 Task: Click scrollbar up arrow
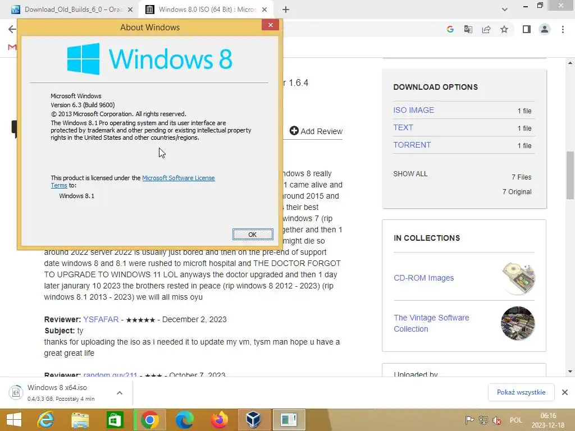[x=570, y=63]
